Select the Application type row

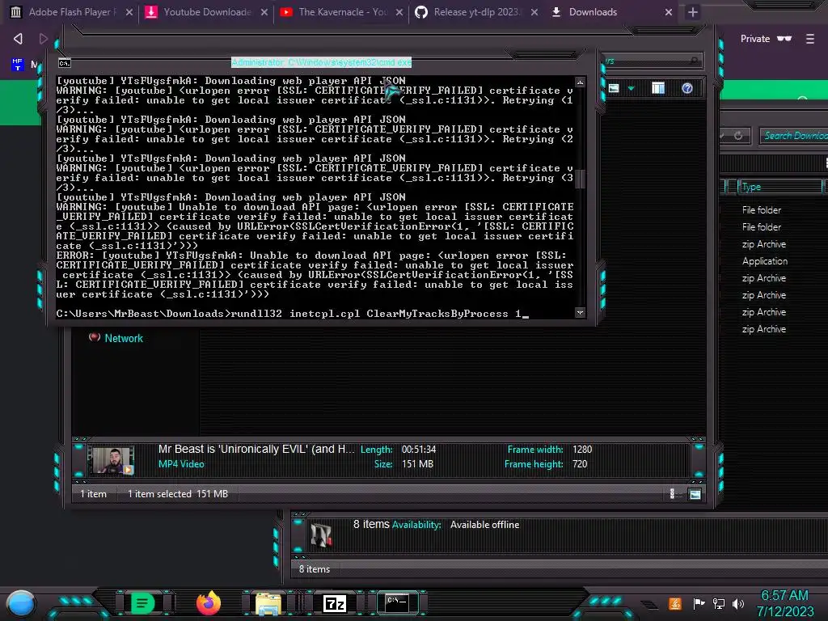765,261
